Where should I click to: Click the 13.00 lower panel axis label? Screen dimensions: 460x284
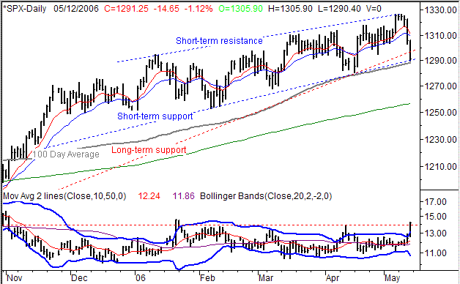435,233
